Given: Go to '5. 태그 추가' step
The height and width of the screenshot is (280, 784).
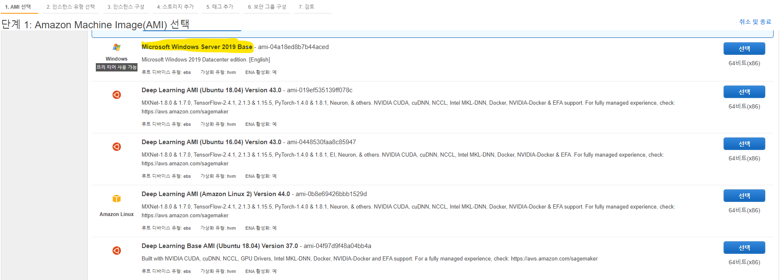Looking at the screenshot, I should [220, 7].
